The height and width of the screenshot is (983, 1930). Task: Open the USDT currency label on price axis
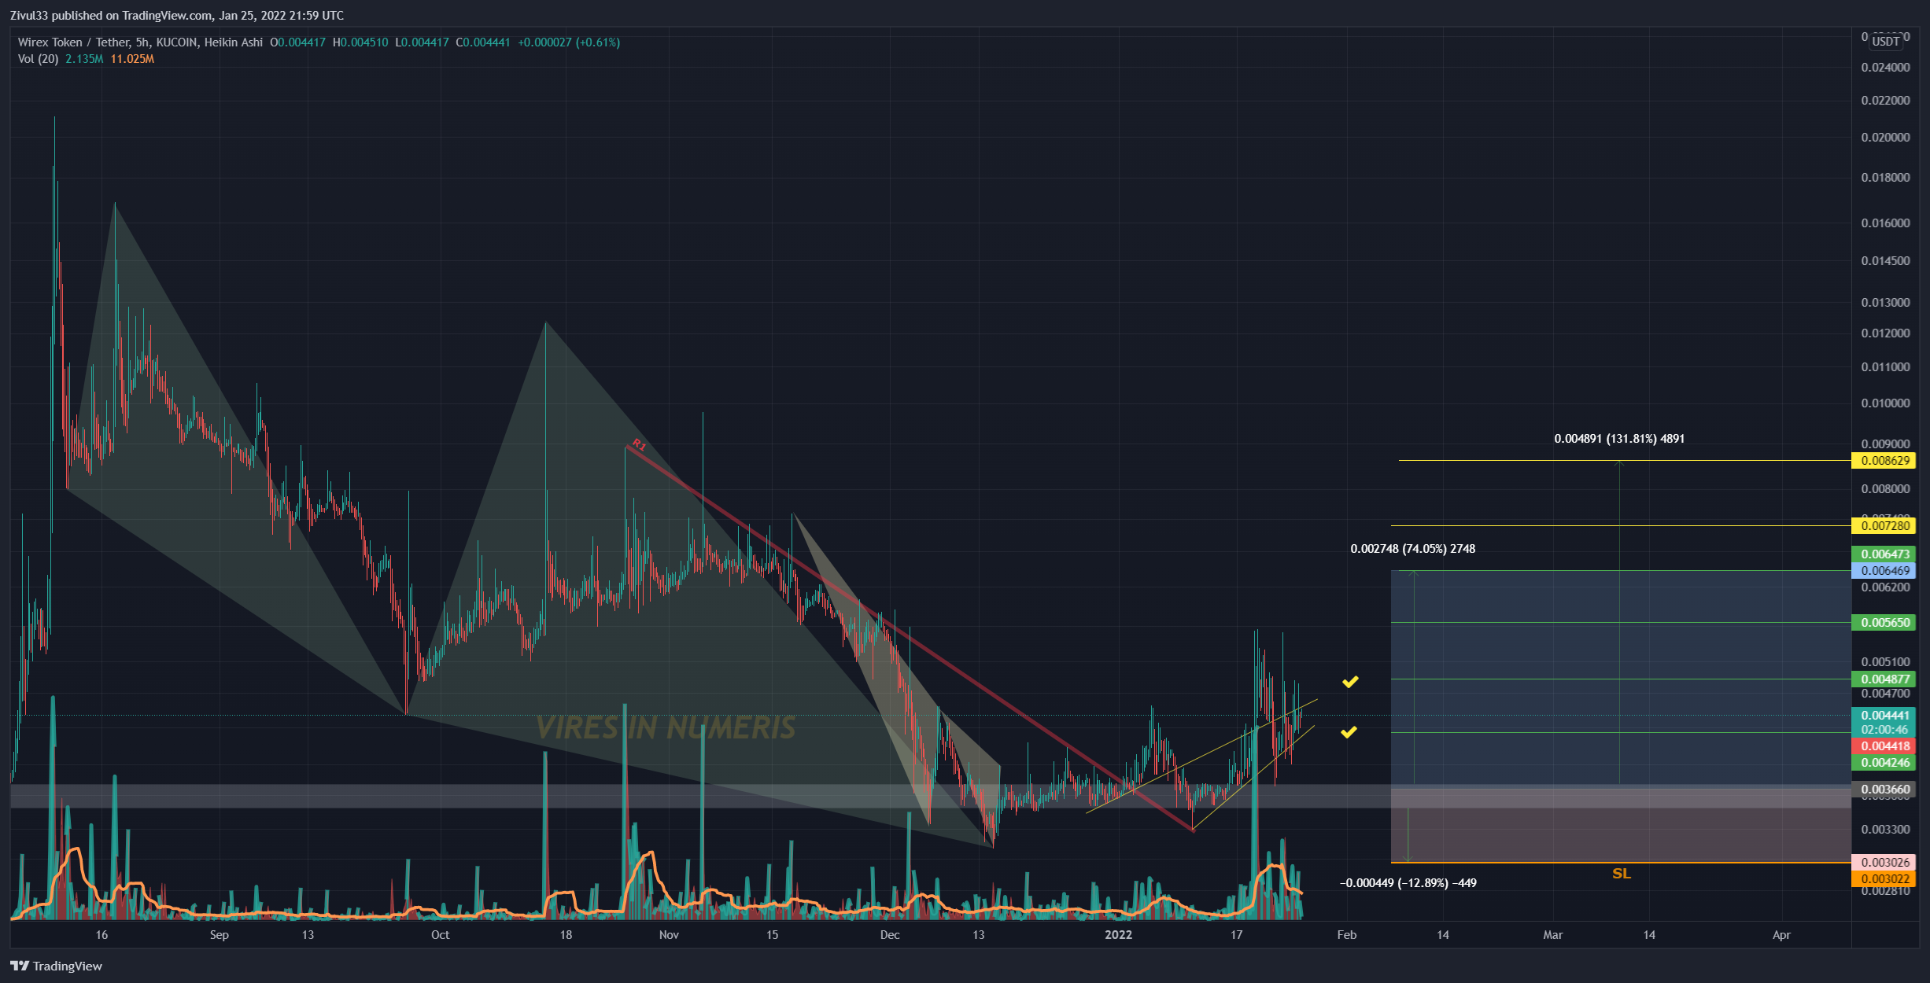coord(1886,42)
